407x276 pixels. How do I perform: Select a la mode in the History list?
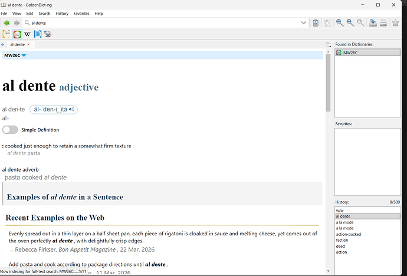[367, 222]
